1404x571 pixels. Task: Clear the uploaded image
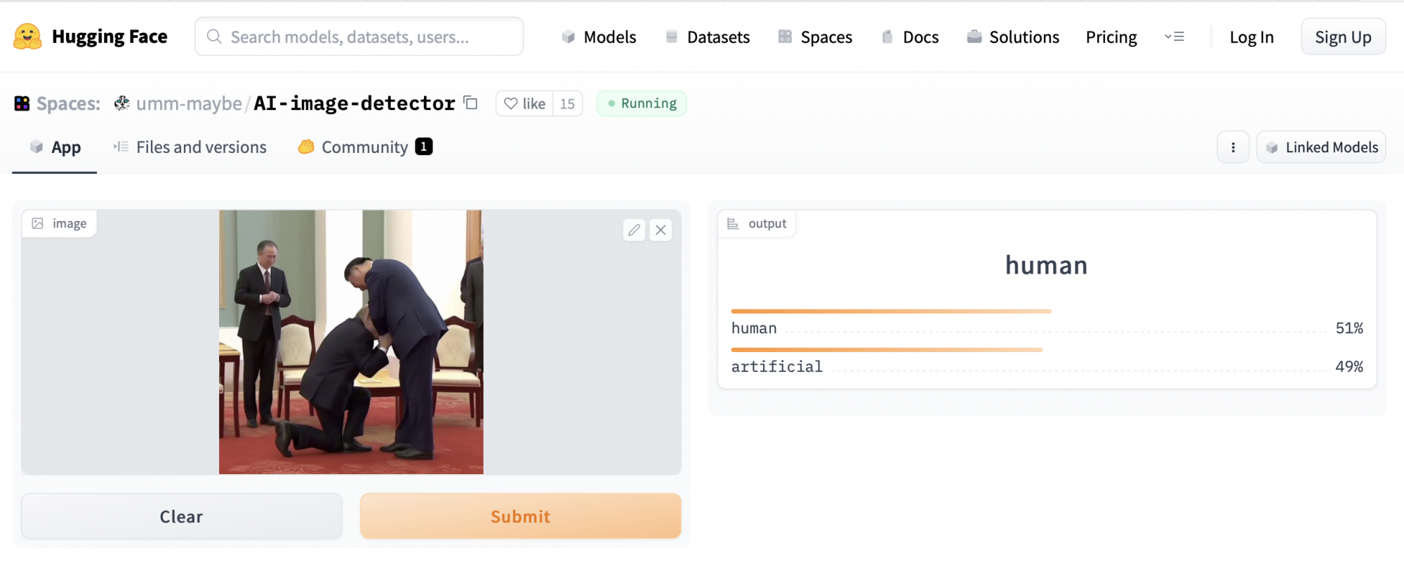coord(181,516)
